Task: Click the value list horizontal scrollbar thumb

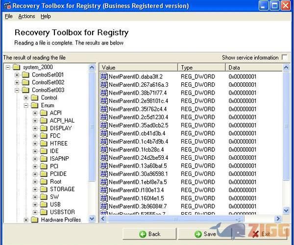Action: click(175, 219)
